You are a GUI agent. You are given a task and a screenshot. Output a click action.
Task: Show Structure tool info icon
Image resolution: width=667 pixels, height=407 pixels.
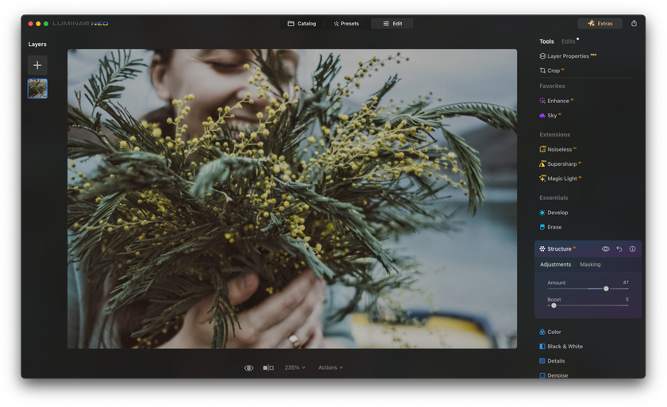[633, 249]
